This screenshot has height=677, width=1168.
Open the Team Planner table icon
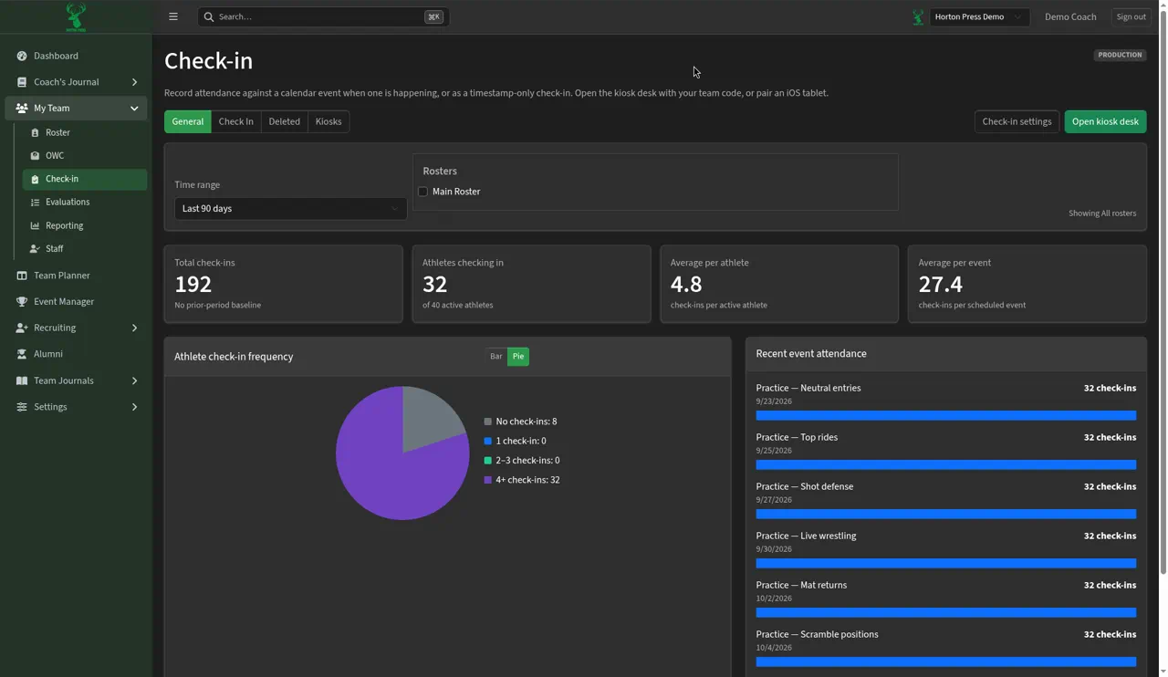(22, 276)
